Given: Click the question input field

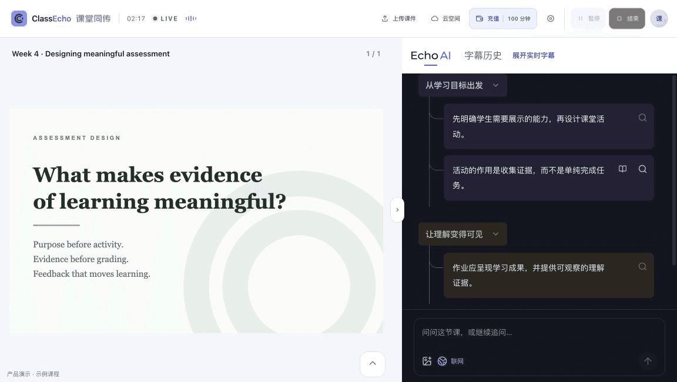Looking at the screenshot, I should point(539,333).
